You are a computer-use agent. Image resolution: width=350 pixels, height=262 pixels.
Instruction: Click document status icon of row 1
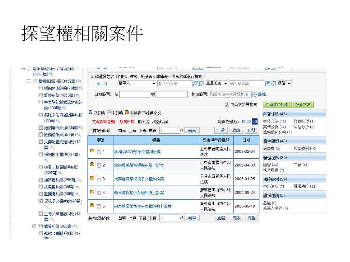coord(92,150)
